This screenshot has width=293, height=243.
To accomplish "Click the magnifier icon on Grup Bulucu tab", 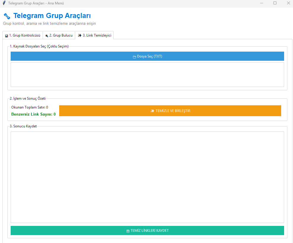I will coord(47,36).
